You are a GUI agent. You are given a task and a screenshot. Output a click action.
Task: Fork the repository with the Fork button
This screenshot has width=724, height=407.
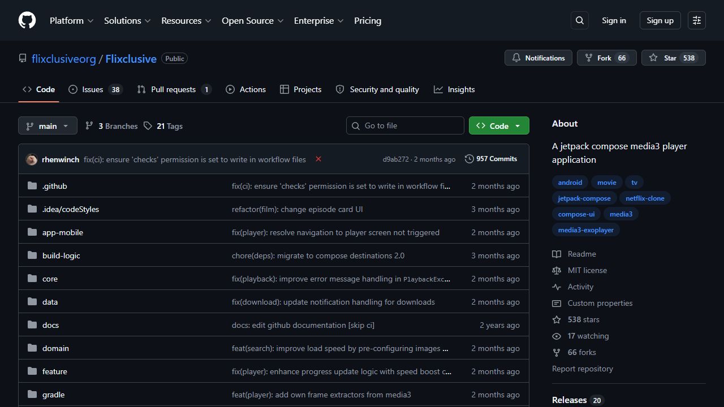pyautogui.click(x=607, y=58)
